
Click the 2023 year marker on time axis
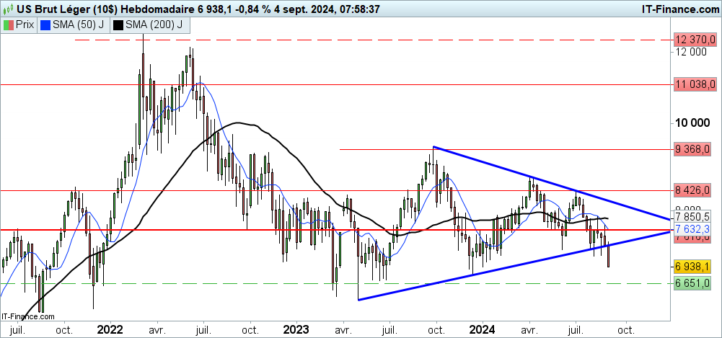coord(296,329)
